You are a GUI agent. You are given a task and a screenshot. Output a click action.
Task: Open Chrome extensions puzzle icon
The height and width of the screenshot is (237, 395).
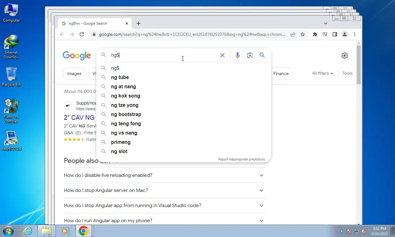click(x=315, y=34)
